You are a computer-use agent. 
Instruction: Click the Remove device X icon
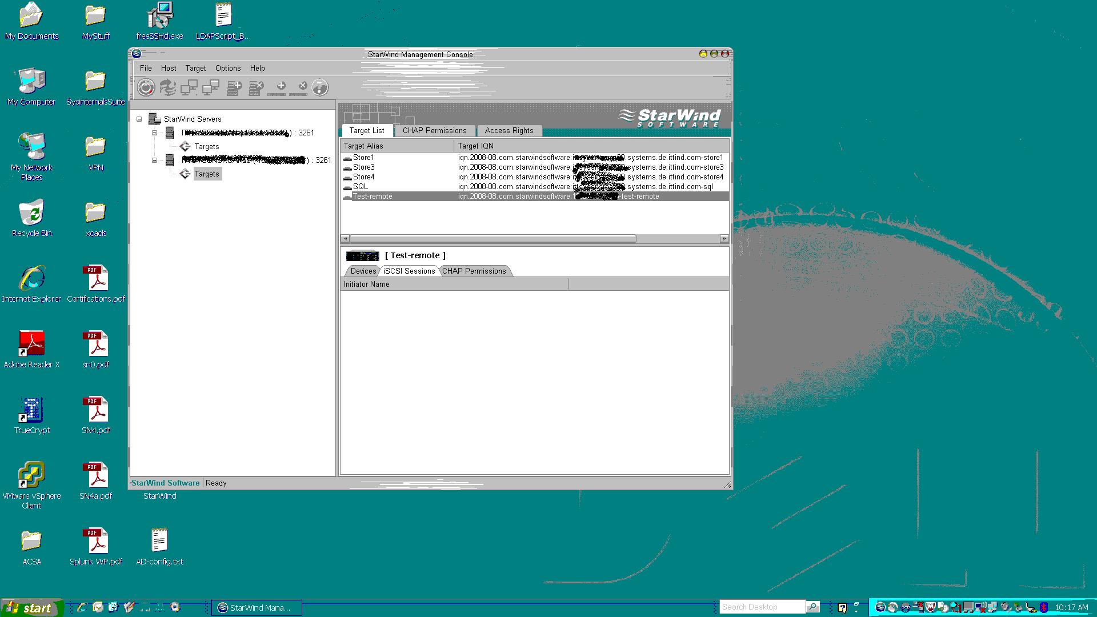299,87
